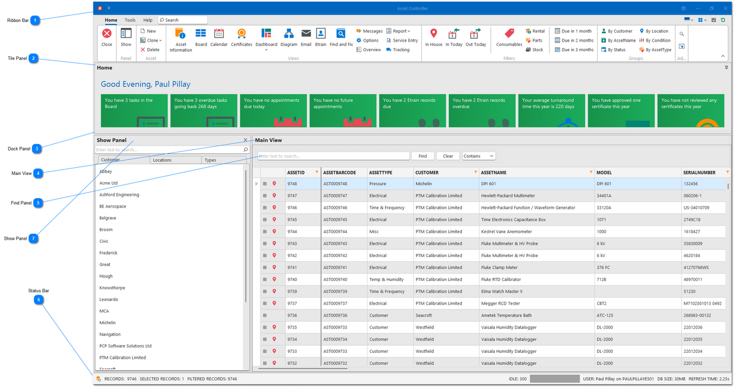Open Messages from the ribbon

[x=369, y=31]
